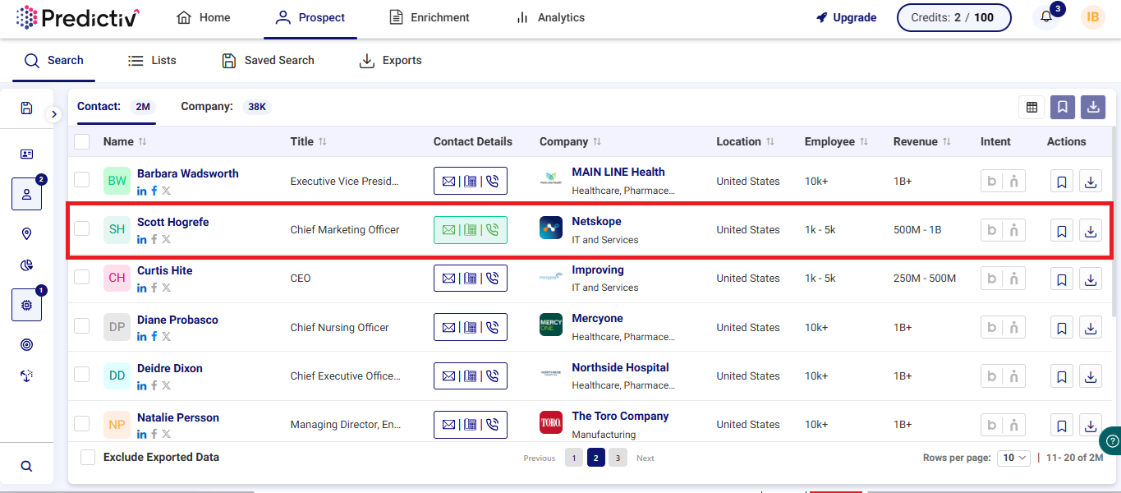Sort by Revenue column arrows
This screenshot has width=1121, height=493.
[947, 141]
